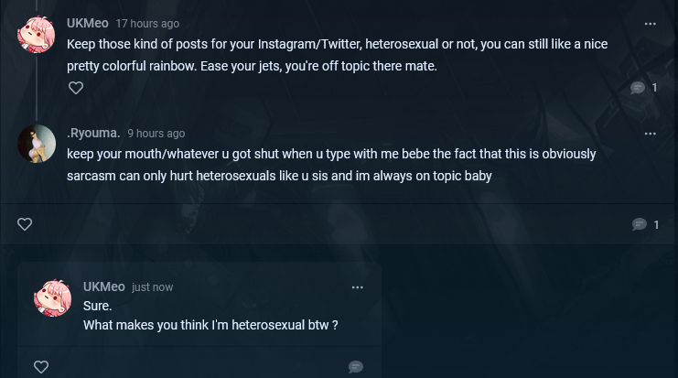678x378 pixels.
Task: Like .Ryouma.'s comment with heart icon
Action: click(x=26, y=224)
